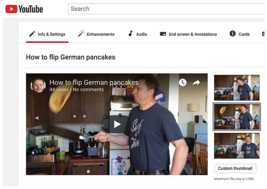Open the Cards tab

pos(239,34)
